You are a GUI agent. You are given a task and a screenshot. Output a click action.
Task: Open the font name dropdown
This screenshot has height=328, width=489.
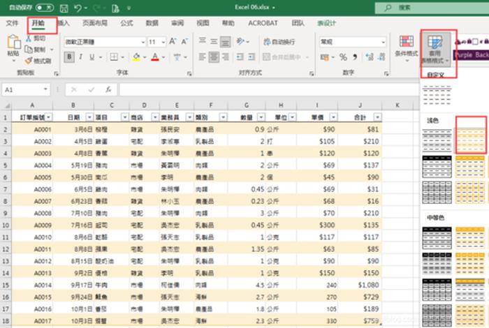tap(143, 42)
